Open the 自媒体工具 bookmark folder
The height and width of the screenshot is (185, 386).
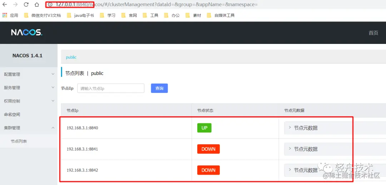click(x=221, y=15)
